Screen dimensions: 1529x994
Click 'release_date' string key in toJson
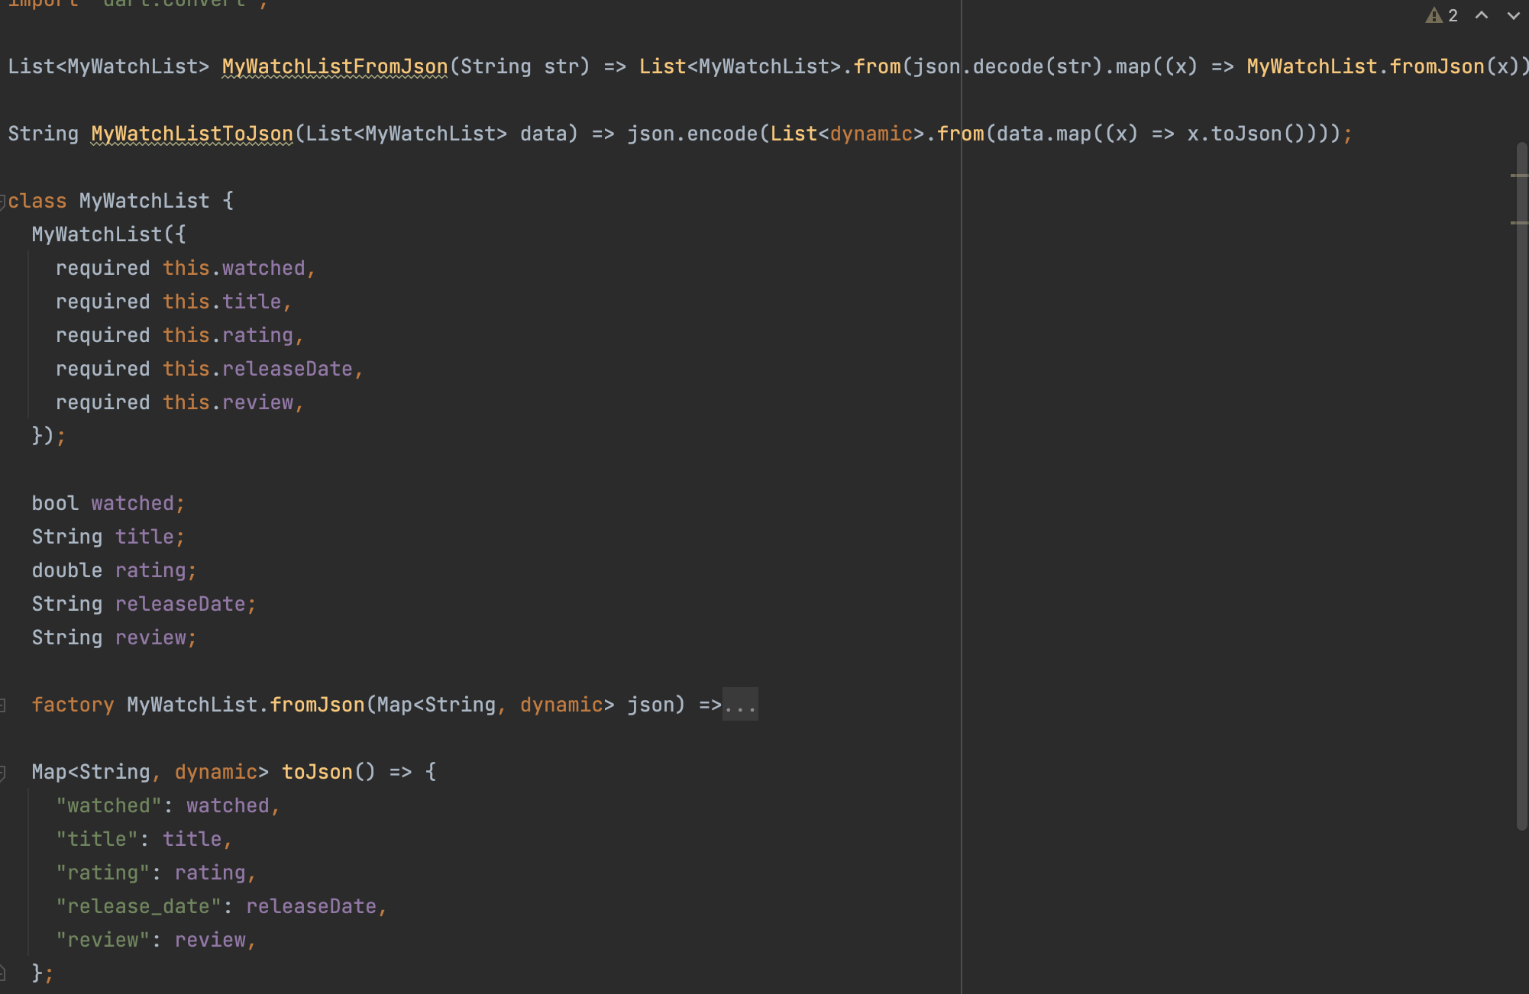click(x=137, y=906)
